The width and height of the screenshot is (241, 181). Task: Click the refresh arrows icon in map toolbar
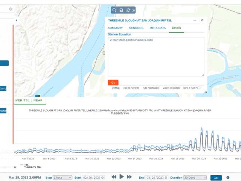[x=128, y=10]
